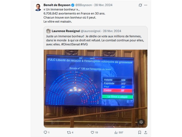Click the Laurence Rossignol quoted name
This screenshot has width=182, height=137.
pos(66,31)
